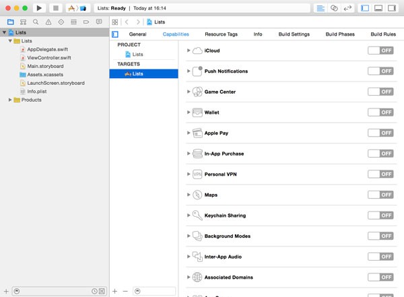
Task: Switch on Apple Pay
Action: click(380, 133)
